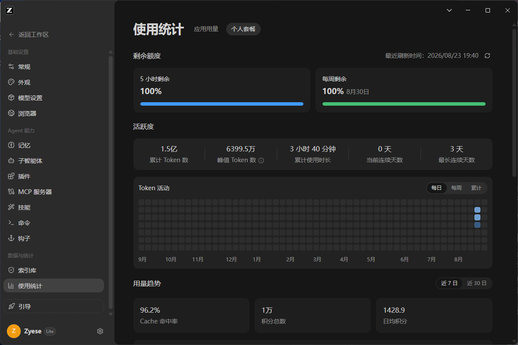Click the blue 5 小时剩余 progress bar
Screen dimensions: 518x345
[222, 104]
